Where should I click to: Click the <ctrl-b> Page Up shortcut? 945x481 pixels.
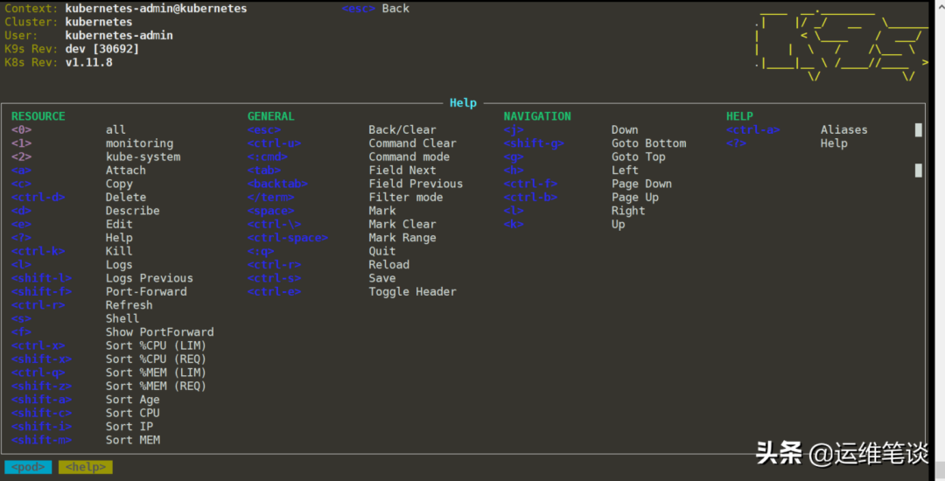pyautogui.click(x=530, y=198)
